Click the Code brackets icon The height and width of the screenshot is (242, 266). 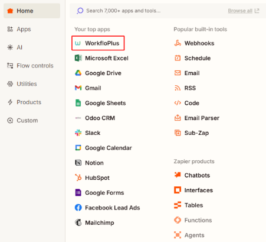(x=178, y=103)
